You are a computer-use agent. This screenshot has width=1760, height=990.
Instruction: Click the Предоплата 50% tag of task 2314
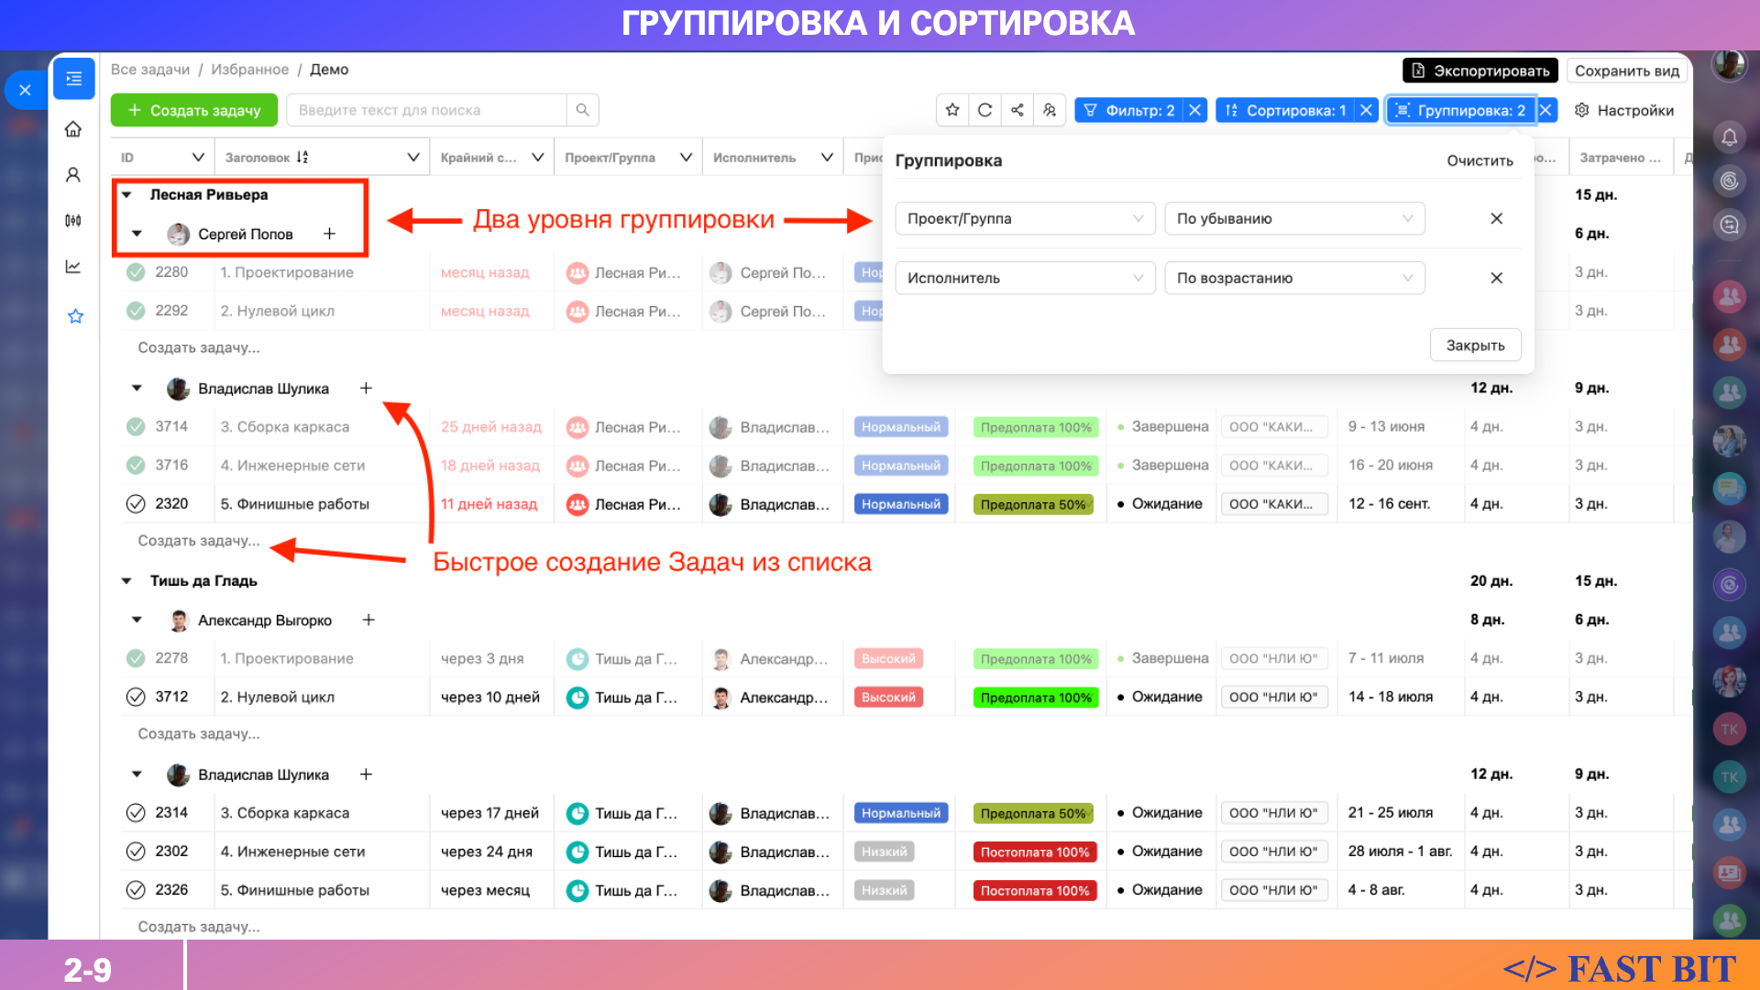[1032, 813]
